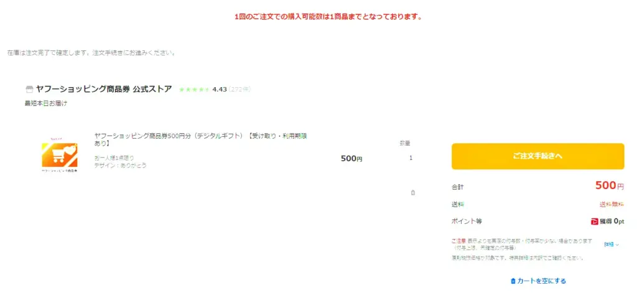Image resolution: width=637 pixels, height=308 pixels.
Task: Click the 送料無料 shipping text
Action: [612, 204]
